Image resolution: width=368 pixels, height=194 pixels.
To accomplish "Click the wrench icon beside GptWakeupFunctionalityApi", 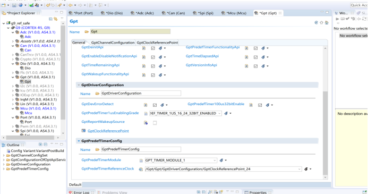I will click(x=160, y=75).
